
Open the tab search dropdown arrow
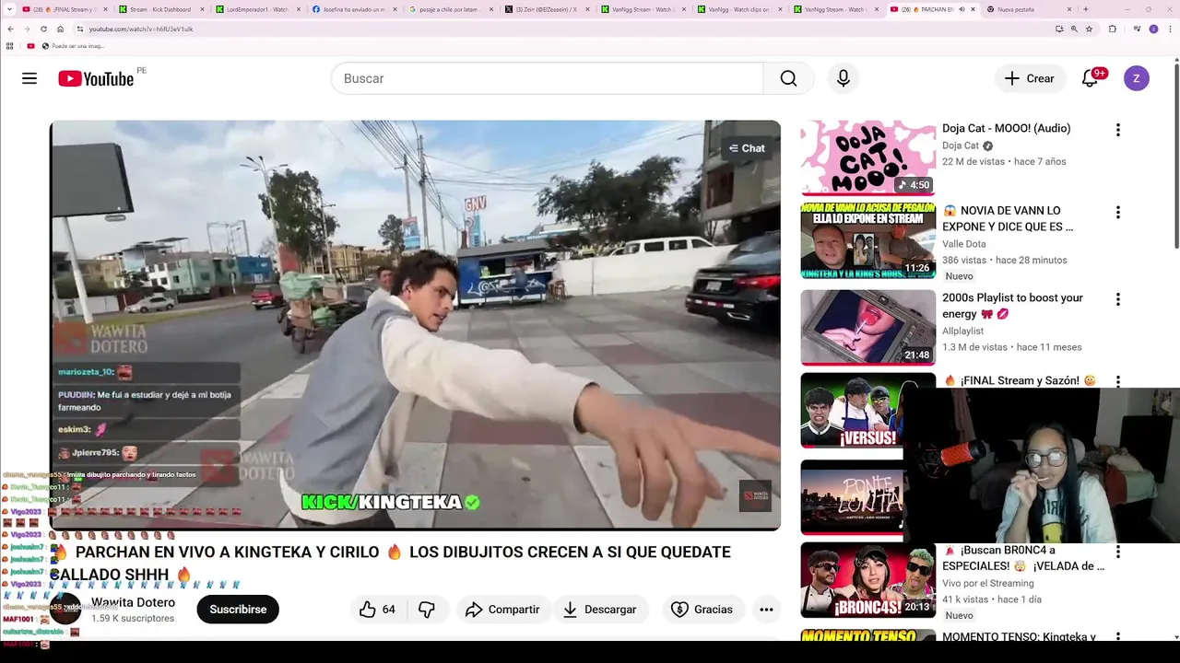point(9,9)
